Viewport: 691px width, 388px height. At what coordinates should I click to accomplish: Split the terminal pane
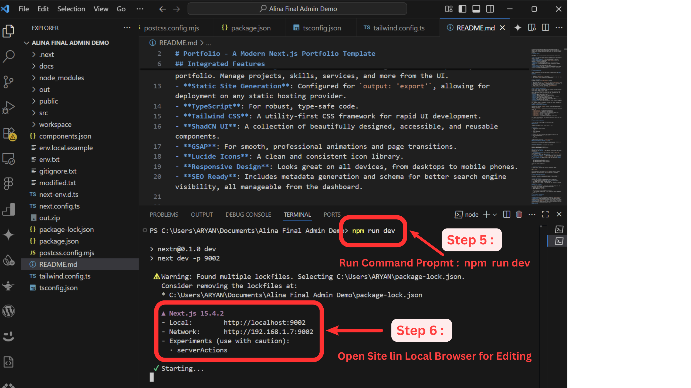pyautogui.click(x=506, y=214)
